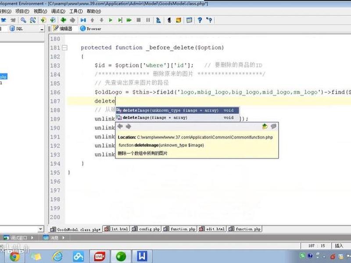Switch to the Browser tab
The height and width of the screenshot is (263, 351).
coord(91,28)
